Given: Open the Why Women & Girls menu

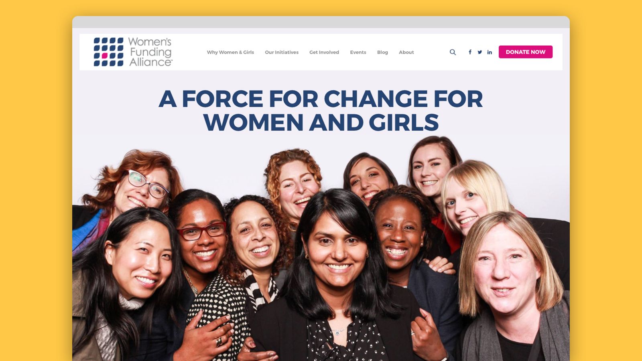Looking at the screenshot, I should (230, 52).
